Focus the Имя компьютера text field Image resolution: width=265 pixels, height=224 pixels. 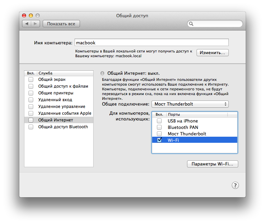(x=151, y=42)
